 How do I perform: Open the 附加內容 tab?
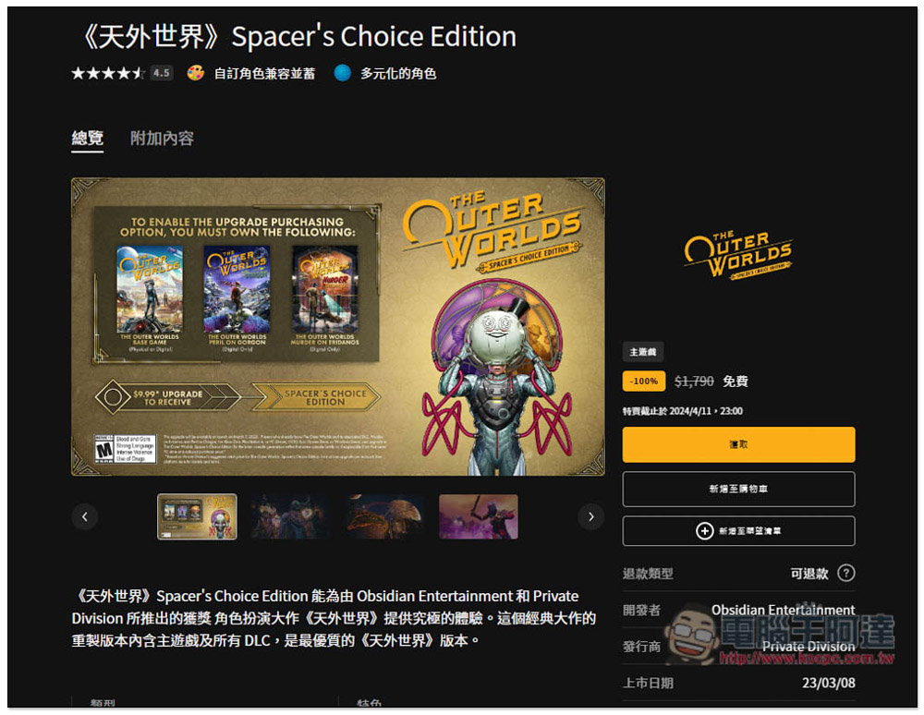(x=162, y=139)
